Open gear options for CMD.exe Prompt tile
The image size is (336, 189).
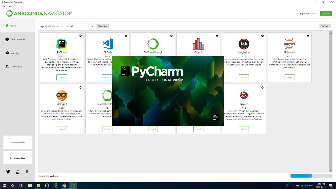[x=171, y=36]
